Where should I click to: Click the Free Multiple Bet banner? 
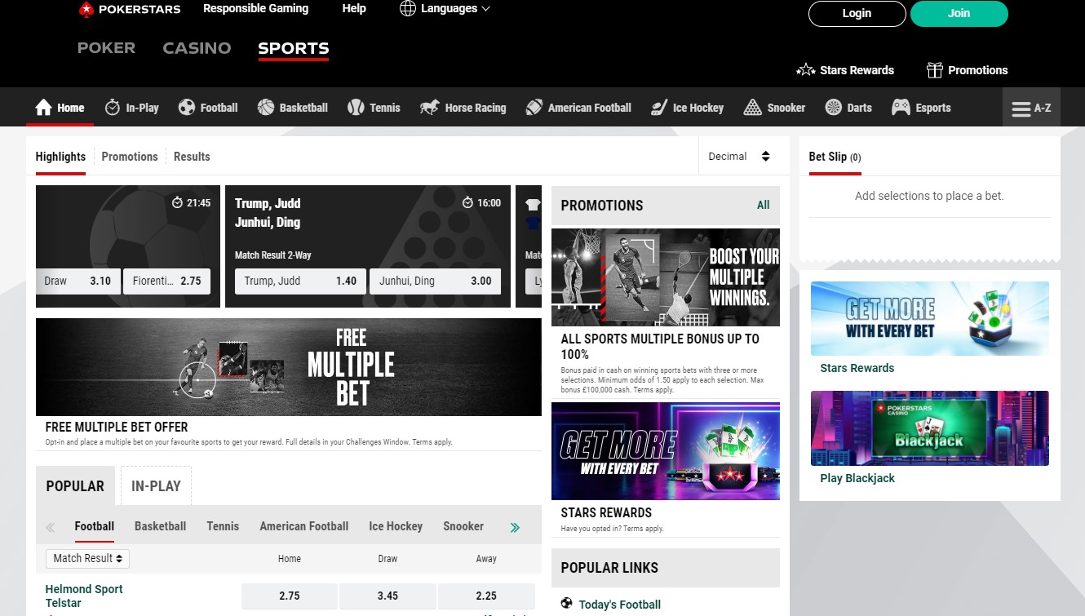click(x=289, y=367)
